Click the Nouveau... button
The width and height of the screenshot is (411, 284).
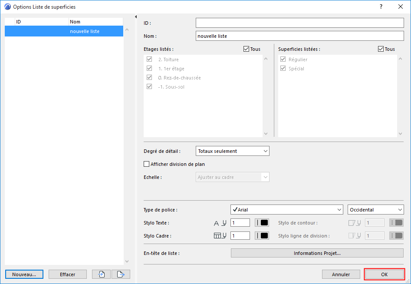point(24,274)
